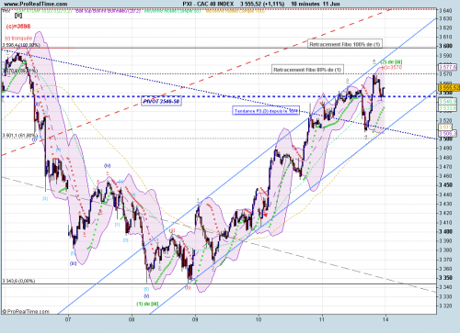Select the PIVOT 3546-50 label box

click(162, 101)
